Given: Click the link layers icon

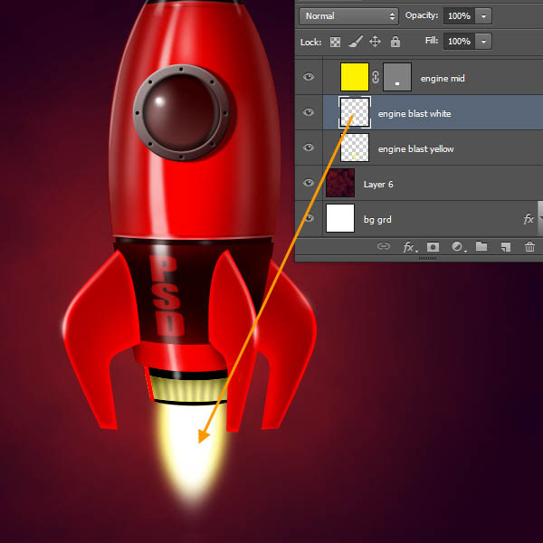Looking at the screenshot, I should tap(384, 246).
